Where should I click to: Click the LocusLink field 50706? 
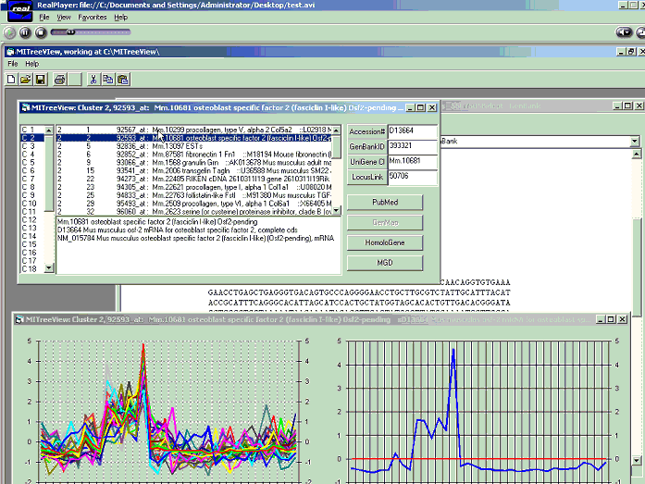tap(413, 178)
